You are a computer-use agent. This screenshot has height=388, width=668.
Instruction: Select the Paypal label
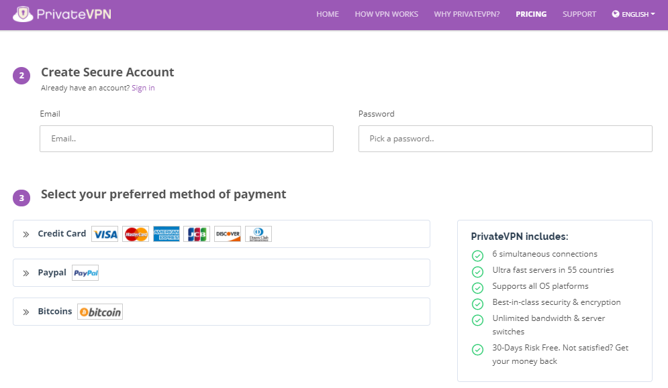tap(52, 273)
